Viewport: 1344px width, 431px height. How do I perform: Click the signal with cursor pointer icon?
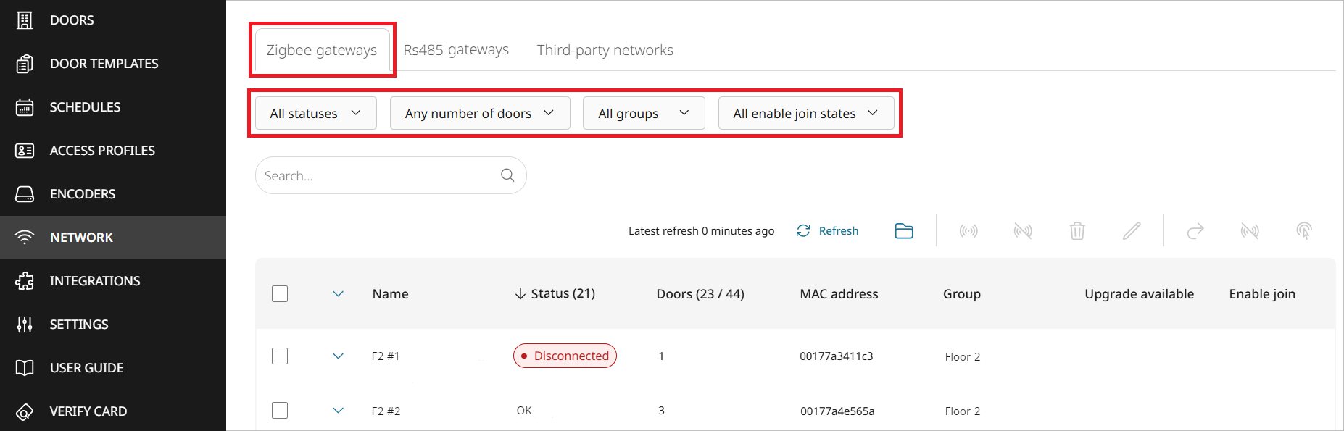click(1303, 231)
